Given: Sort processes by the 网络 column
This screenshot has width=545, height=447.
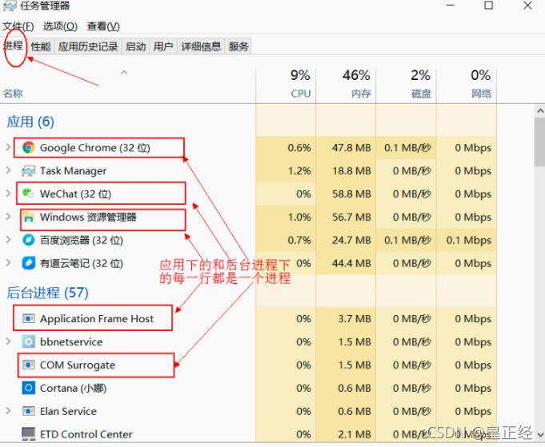Looking at the screenshot, I should (467, 86).
